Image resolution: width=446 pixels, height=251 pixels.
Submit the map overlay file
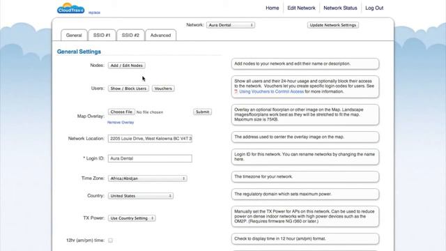[x=203, y=112]
